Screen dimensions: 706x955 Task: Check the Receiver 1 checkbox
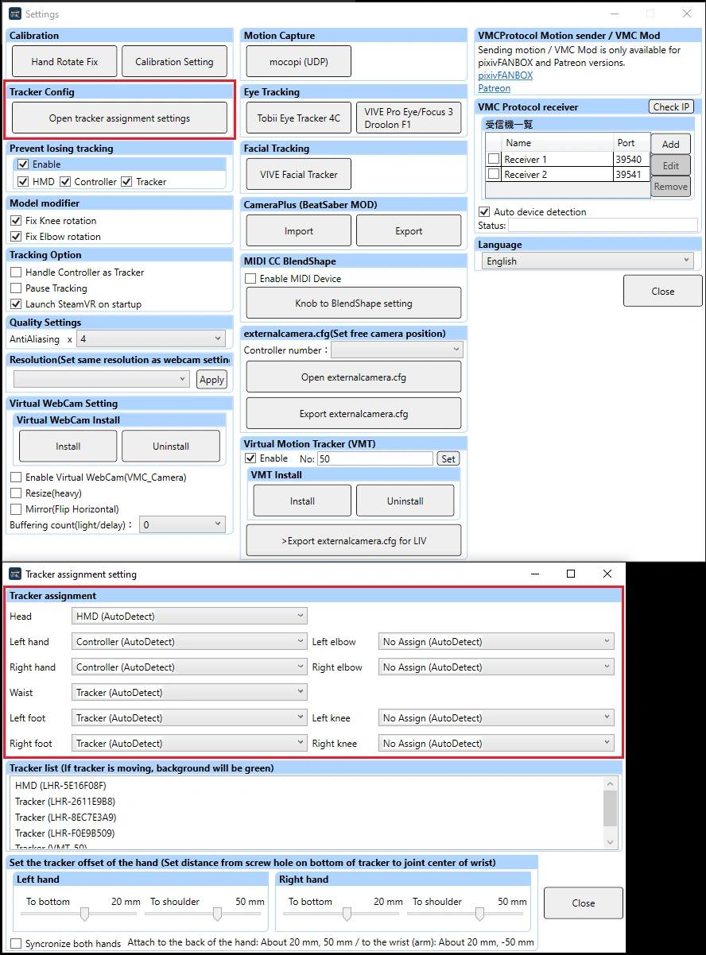[x=494, y=159]
